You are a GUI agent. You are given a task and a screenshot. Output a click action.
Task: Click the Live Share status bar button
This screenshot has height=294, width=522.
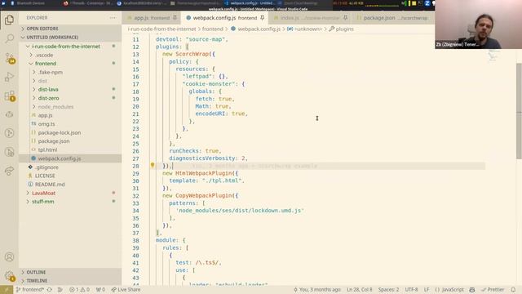click(x=126, y=290)
